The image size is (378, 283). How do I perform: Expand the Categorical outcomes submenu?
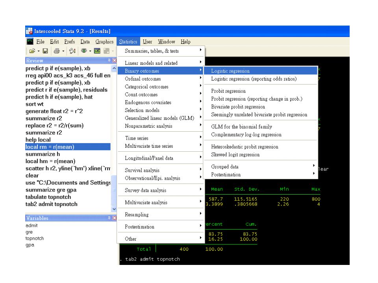(161, 86)
